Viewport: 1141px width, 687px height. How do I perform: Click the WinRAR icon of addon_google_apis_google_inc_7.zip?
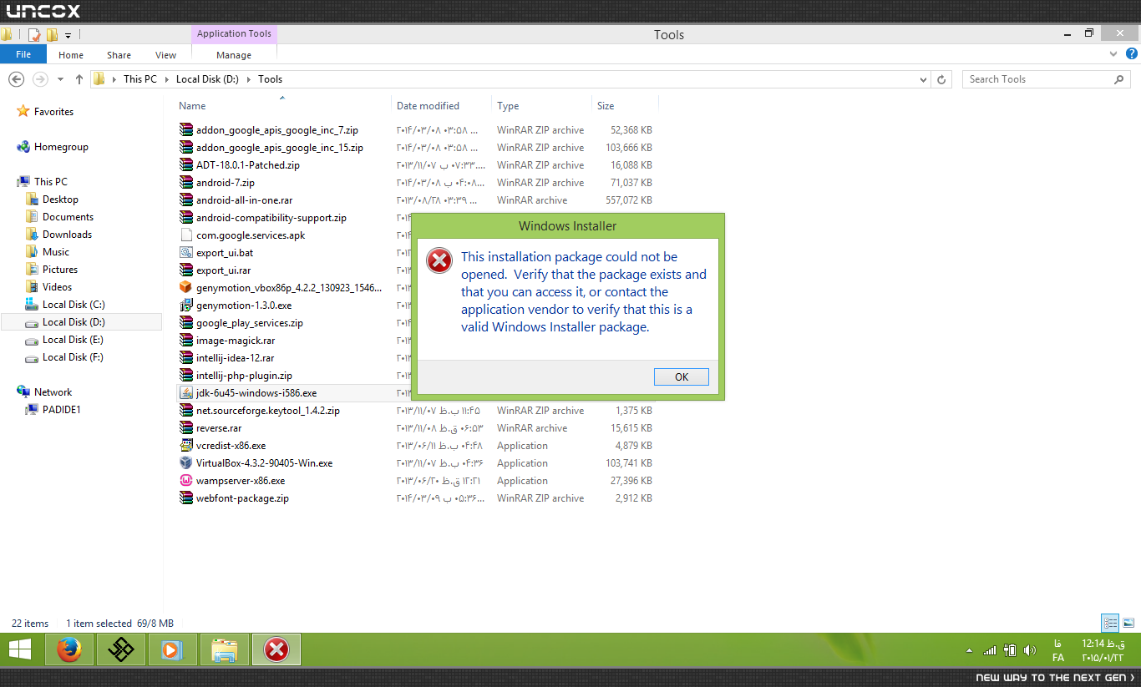pyautogui.click(x=186, y=130)
